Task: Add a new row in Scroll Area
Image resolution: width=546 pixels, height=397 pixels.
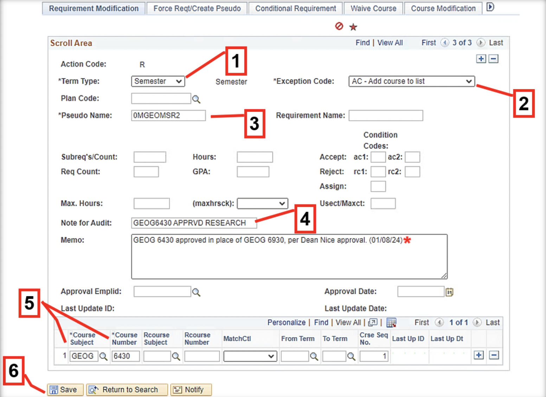Action: tap(481, 59)
